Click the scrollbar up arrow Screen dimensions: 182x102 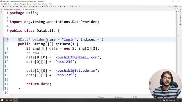177,12
